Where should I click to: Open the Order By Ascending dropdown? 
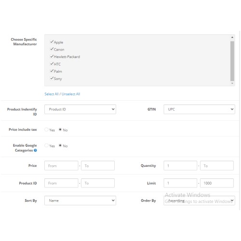pyautogui.click(x=199, y=201)
